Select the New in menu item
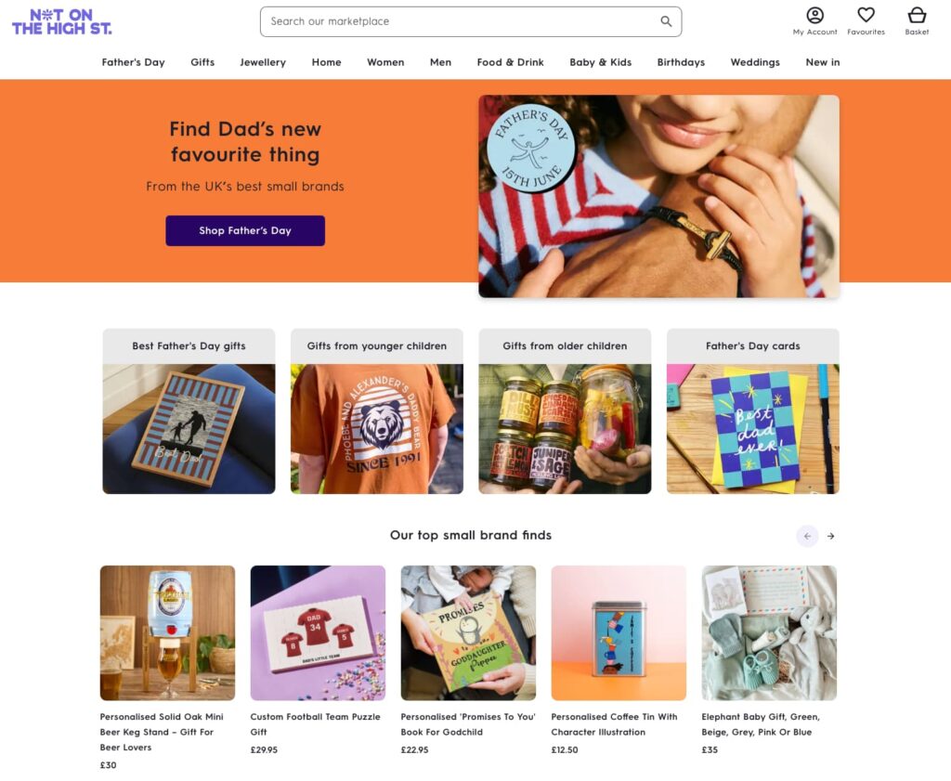The width and height of the screenshot is (951, 781). tap(823, 62)
